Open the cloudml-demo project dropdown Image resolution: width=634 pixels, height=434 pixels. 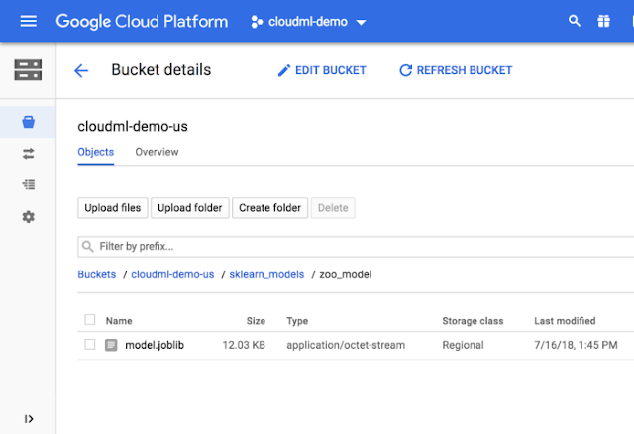click(x=307, y=22)
